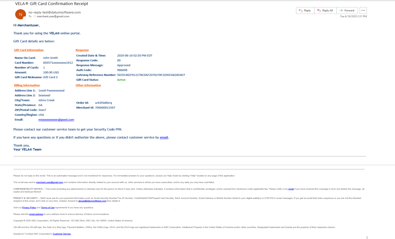This screenshot has width=395, height=239.
Task: Open the Privacy Policy link
Action: 29,208
